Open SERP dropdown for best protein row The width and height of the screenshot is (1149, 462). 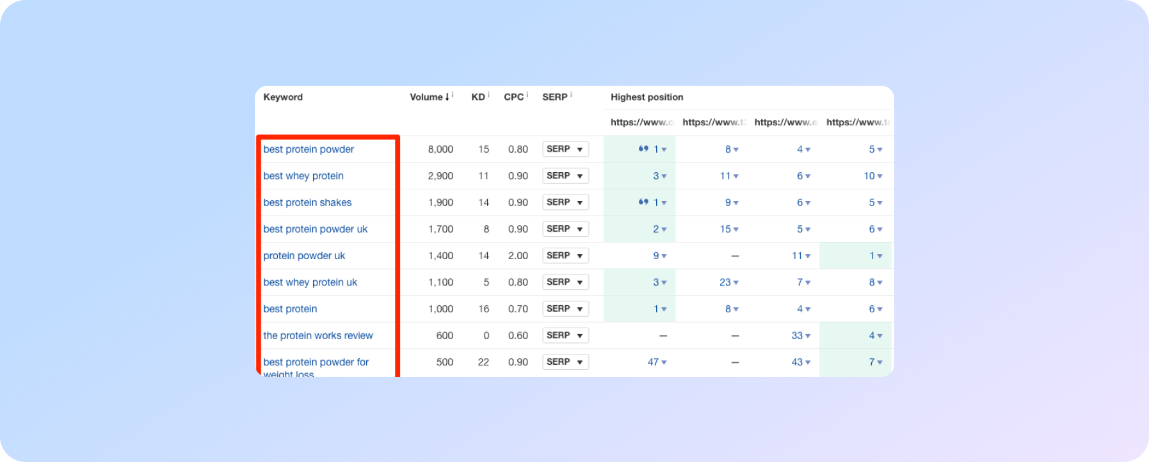565,309
